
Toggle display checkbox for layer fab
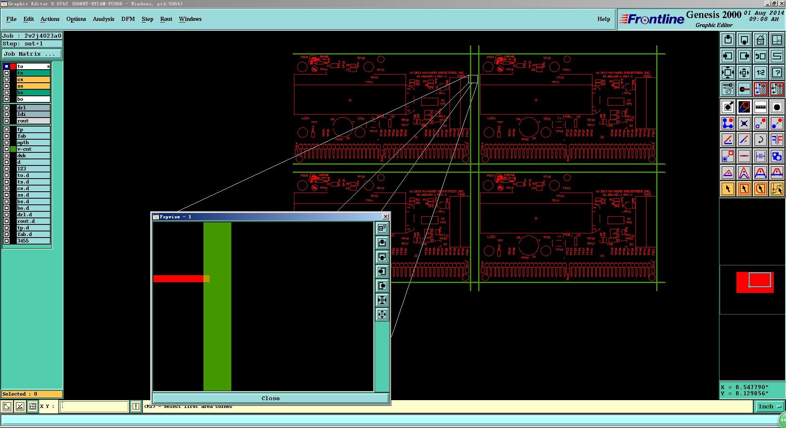tap(7, 136)
